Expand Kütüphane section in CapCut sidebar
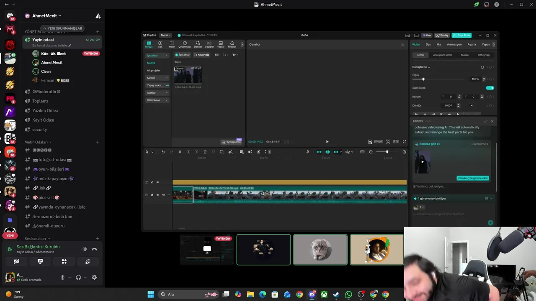 click(157, 100)
